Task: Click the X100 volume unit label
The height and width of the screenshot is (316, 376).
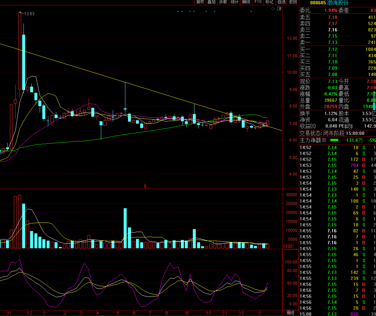Action: click(288, 246)
